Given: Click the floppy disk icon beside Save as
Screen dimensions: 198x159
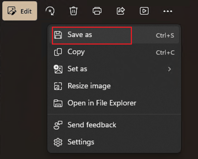Looking at the screenshot, I should [58, 35].
